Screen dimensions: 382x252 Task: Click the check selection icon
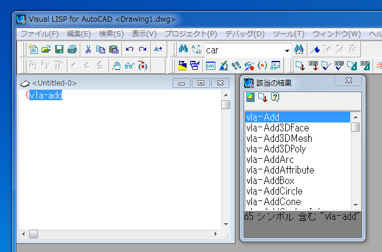(339, 66)
